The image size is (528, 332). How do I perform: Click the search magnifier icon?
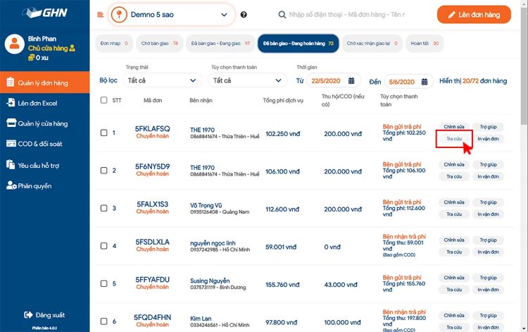tap(282, 15)
